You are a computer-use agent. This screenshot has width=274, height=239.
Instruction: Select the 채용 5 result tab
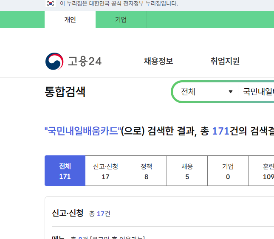coord(187,171)
